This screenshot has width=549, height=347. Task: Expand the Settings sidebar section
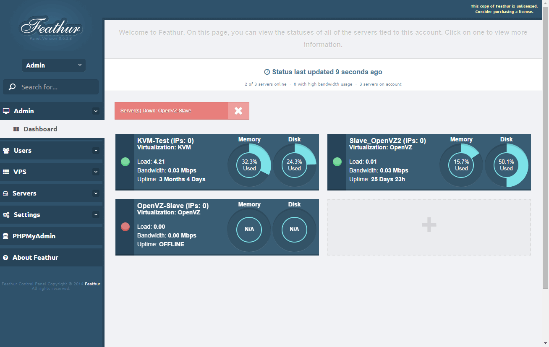[x=96, y=214]
